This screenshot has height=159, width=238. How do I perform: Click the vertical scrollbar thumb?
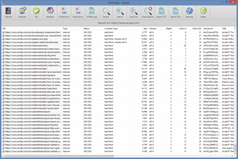coord(235,148)
